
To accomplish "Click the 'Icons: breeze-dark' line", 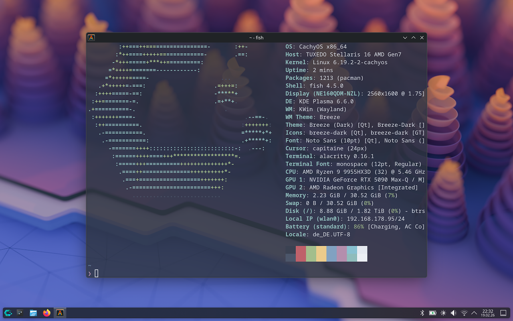I will (x=355, y=133).
